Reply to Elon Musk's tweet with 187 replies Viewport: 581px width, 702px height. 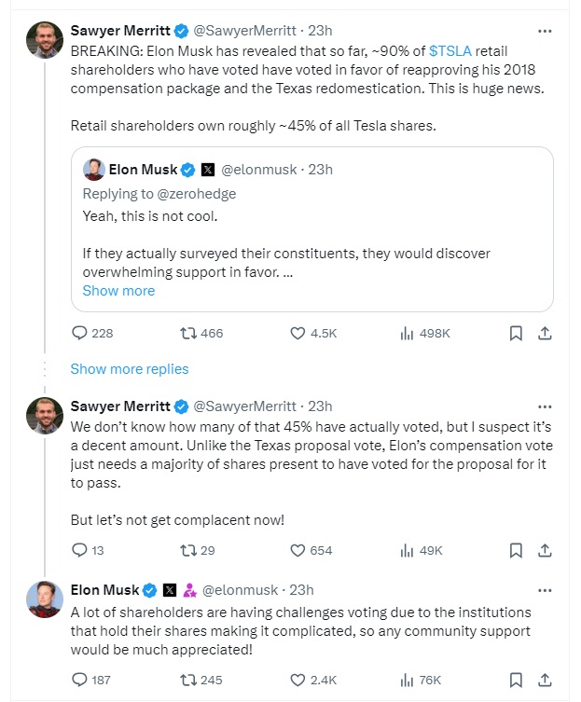tap(79, 680)
